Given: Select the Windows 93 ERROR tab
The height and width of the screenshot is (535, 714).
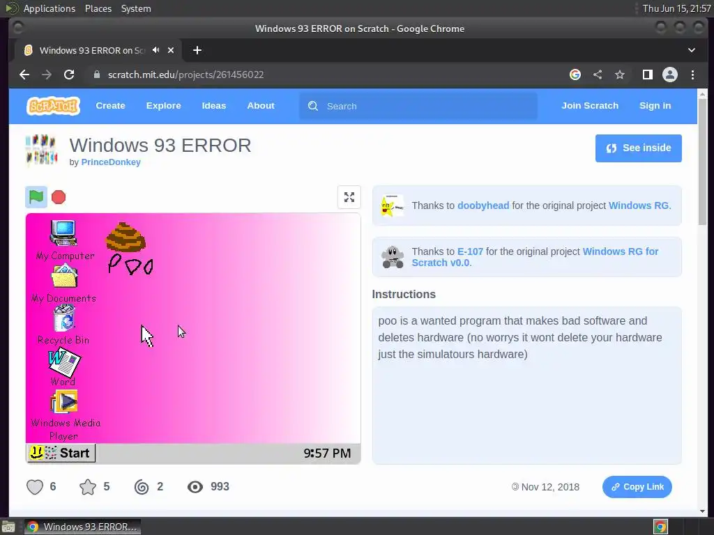Looking at the screenshot, I should 98,50.
